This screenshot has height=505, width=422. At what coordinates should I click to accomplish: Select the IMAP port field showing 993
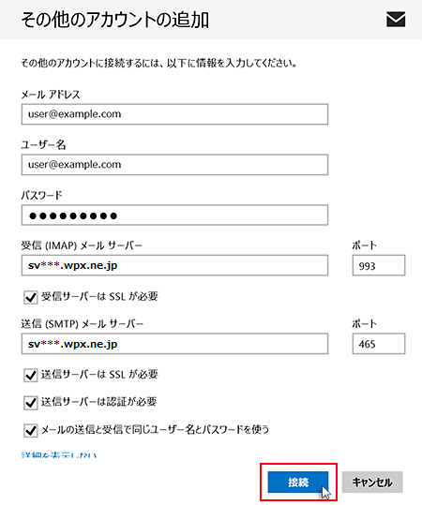pyautogui.click(x=379, y=265)
